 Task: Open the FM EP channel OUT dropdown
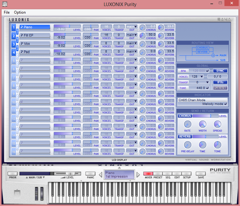(x=132, y=35)
